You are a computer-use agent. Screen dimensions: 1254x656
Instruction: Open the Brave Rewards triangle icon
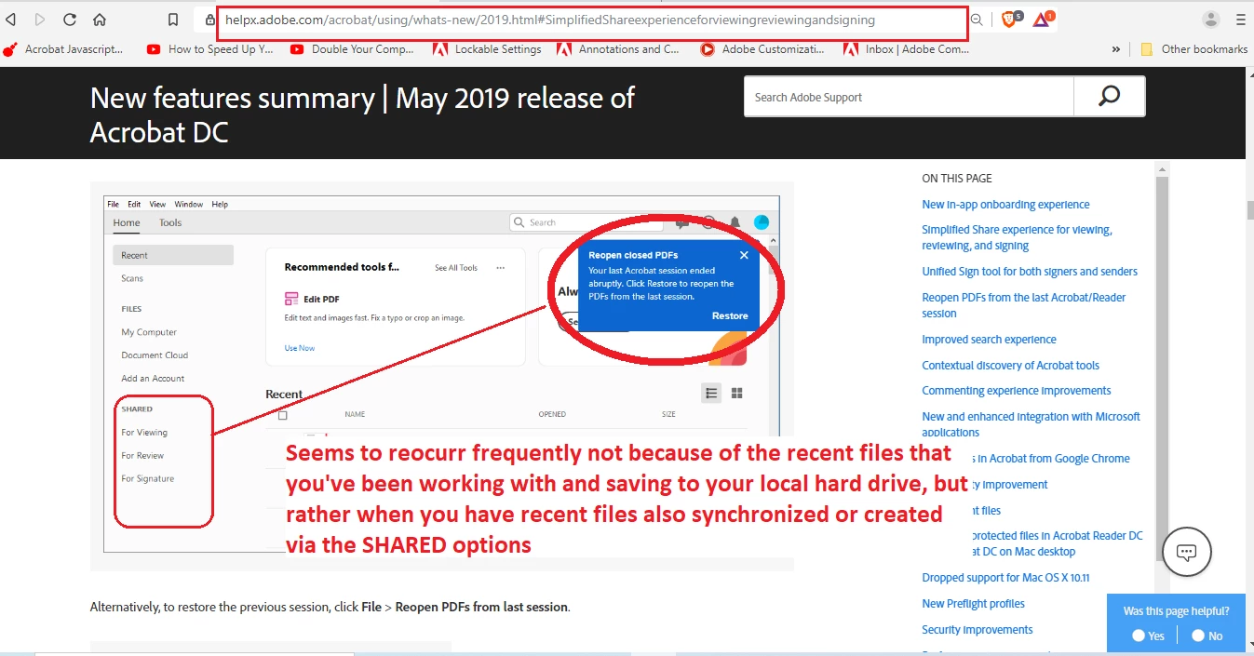coord(1042,20)
